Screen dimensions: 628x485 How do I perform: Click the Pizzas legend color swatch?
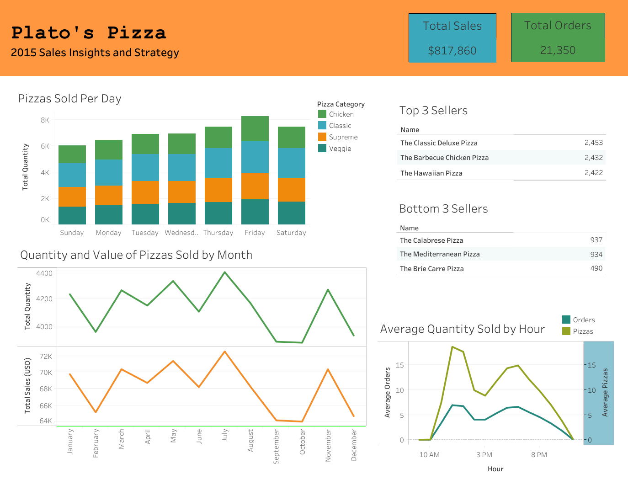(x=566, y=331)
